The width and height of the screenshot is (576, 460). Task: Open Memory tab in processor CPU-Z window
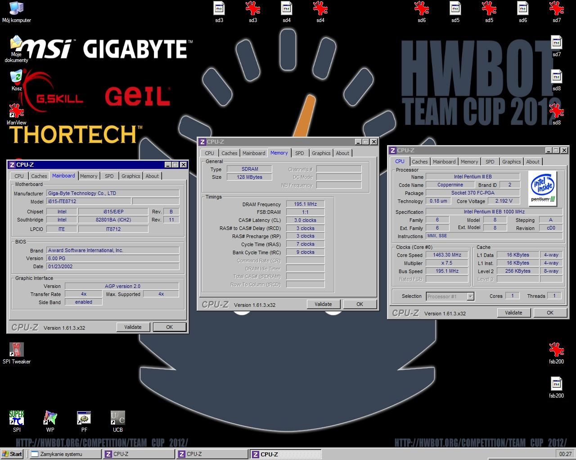point(469,162)
